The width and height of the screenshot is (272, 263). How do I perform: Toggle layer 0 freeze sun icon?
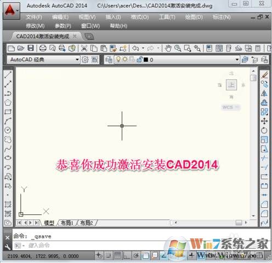tap(125, 59)
